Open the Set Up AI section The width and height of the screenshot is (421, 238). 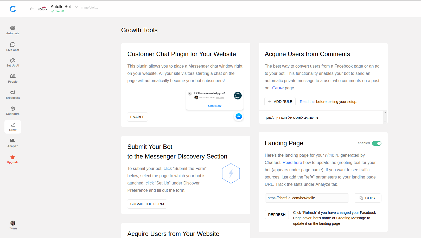[13, 63]
